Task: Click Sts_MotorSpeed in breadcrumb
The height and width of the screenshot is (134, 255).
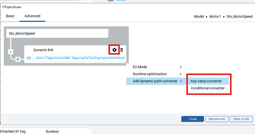Action: tap(239, 16)
